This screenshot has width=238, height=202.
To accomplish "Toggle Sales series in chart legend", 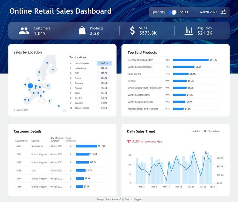I will pos(196,131).
